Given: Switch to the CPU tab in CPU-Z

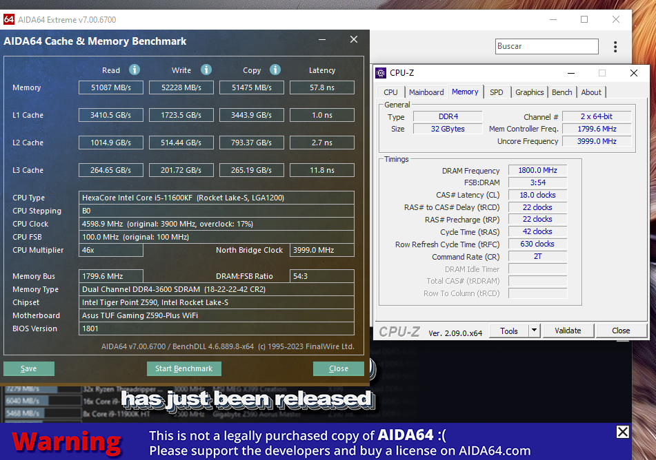Looking at the screenshot, I should (x=390, y=92).
